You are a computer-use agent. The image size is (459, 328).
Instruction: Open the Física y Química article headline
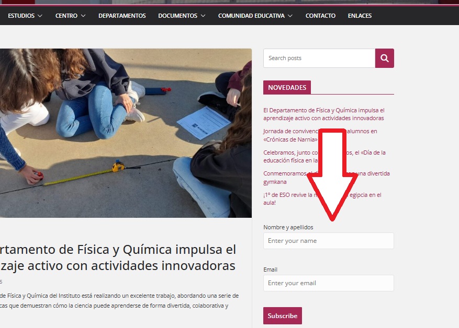pos(118,257)
